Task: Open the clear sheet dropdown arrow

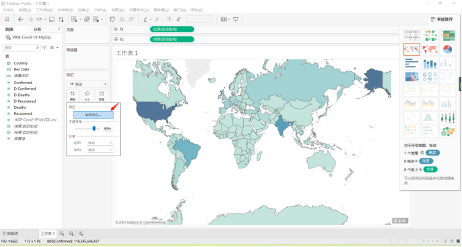Action: (102, 19)
